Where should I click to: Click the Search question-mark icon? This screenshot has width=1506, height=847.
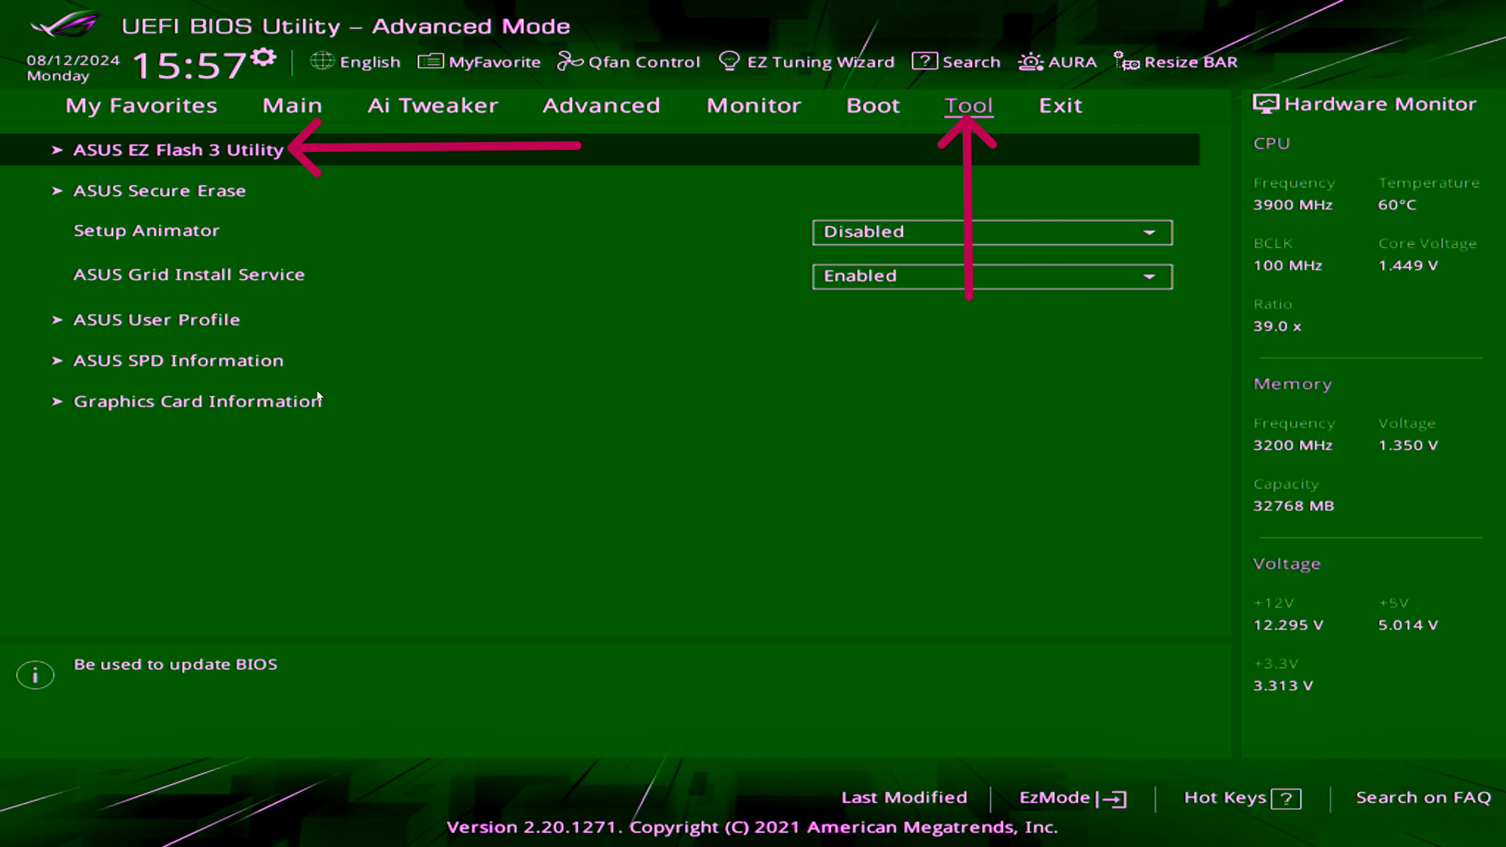(x=924, y=62)
